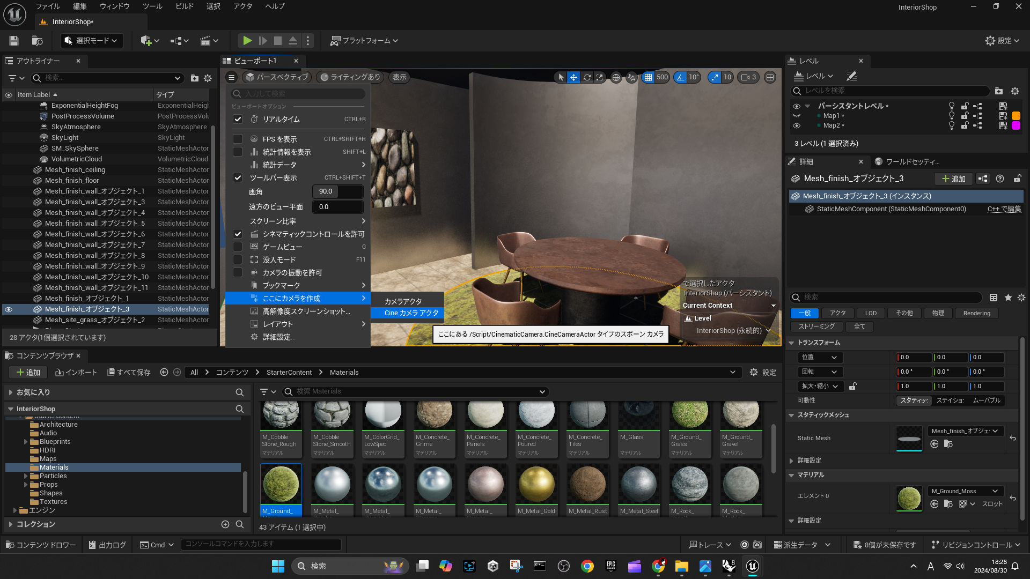Select the rotate mode icon in viewport
The image size is (1030, 579).
tap(587, 77)
